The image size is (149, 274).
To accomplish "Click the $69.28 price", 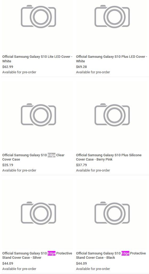I will point(82,67).
